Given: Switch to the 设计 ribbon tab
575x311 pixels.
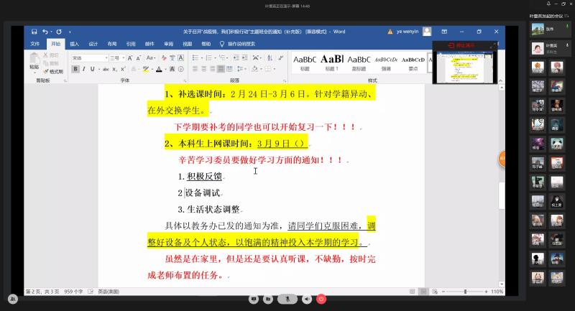Looking at the screenshot, I should (93, 44).
